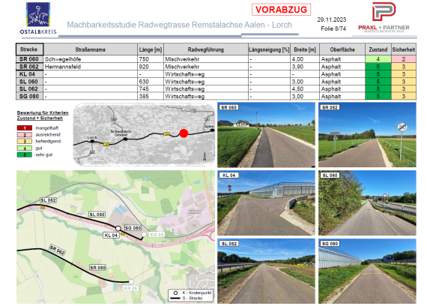Click the KL 04 node label on map
This screenshot has height=306, width=427.
[x=111, y=235]
